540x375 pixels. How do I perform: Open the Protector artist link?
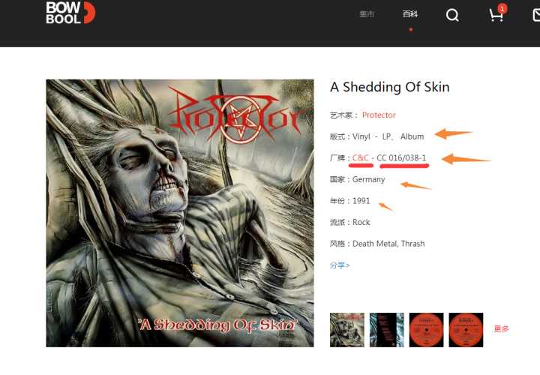[x=379, y=115]
